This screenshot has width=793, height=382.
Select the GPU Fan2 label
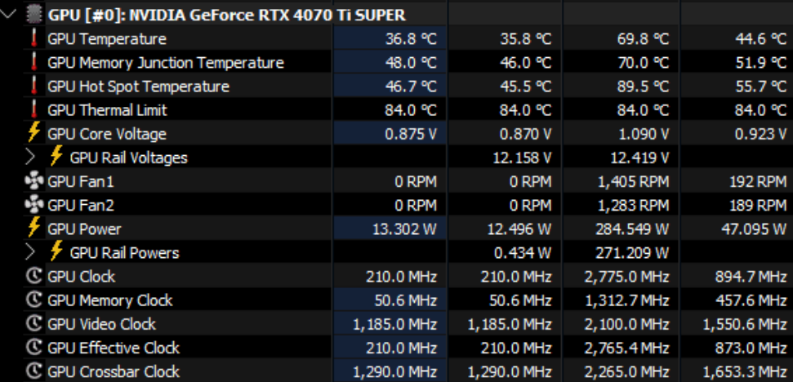coord(80,205)
